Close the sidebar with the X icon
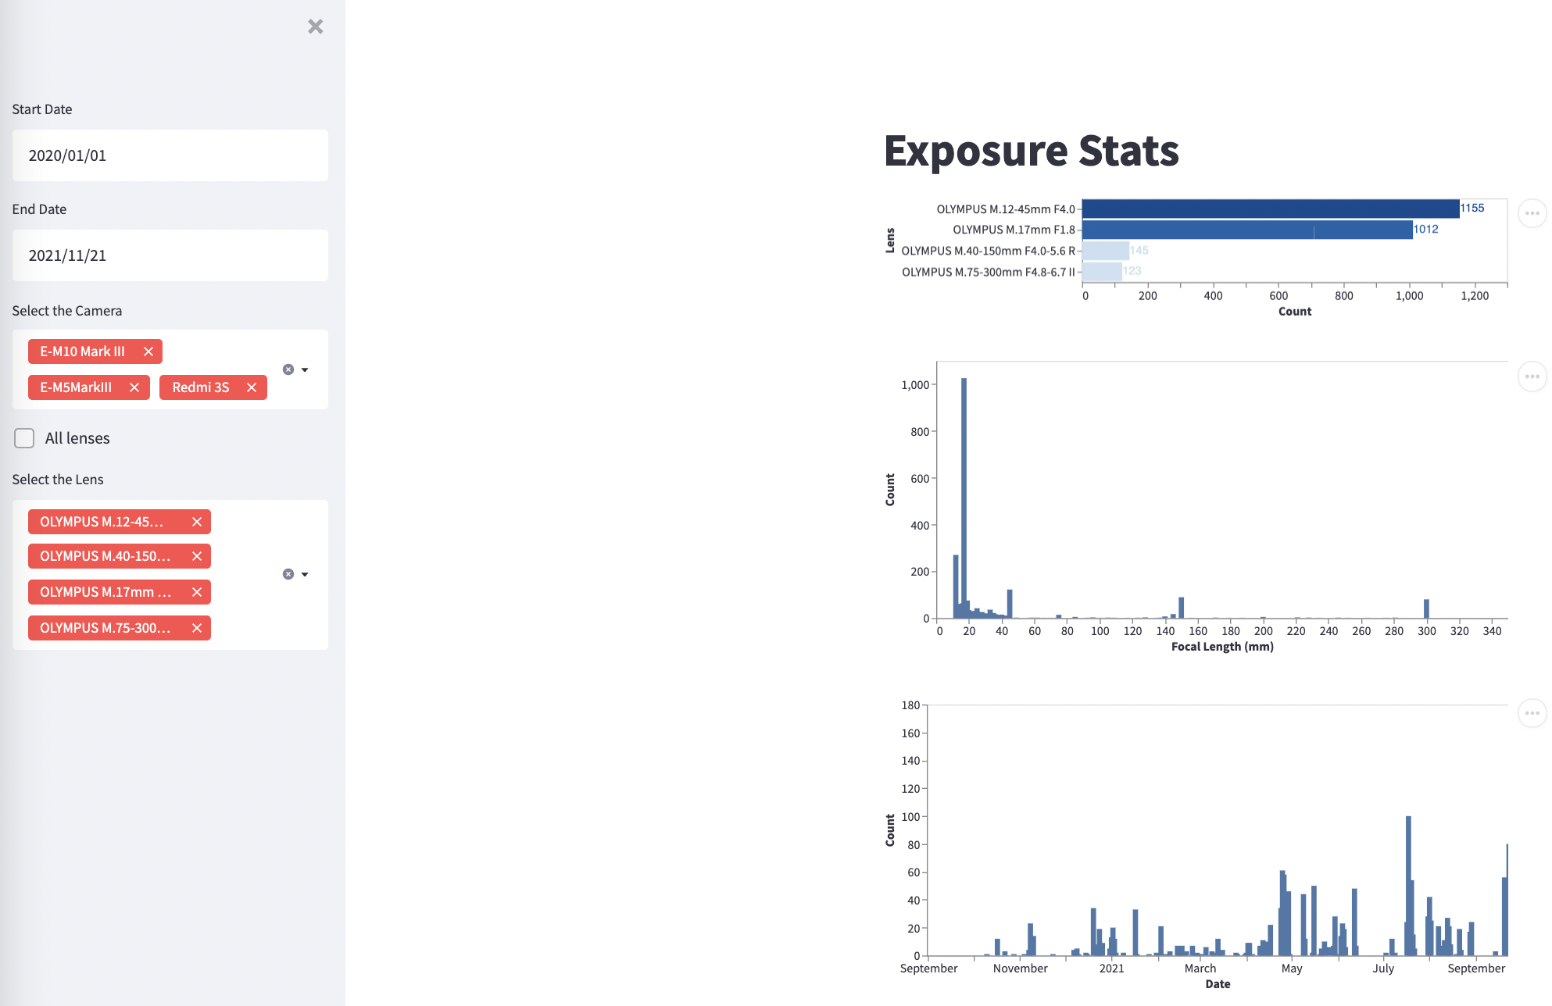This screenshot has height=1006, width=1552. click(x=315, y=27)
